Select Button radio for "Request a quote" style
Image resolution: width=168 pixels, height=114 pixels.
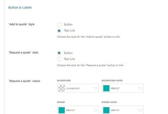tap(59, 53)
